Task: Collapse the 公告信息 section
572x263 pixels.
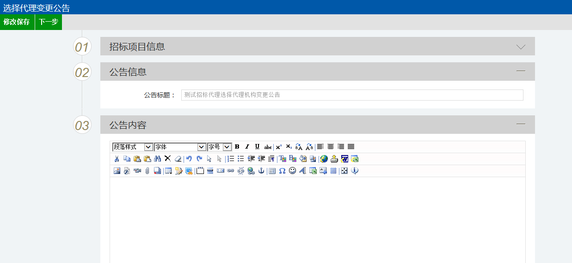Action: click(x=521, y=71)
